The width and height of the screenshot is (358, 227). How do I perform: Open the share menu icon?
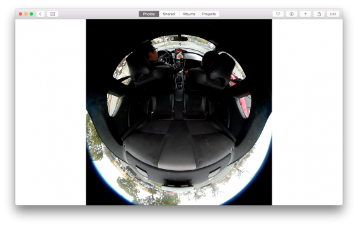pyautogui.click(x=319, y=14)
